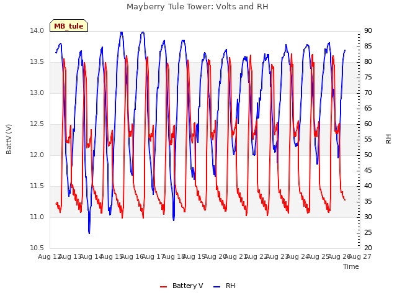The height and width of the screenshot is (298, 397).
Task: Click the Aug 19 date tick label
Action: pos(195,257)
